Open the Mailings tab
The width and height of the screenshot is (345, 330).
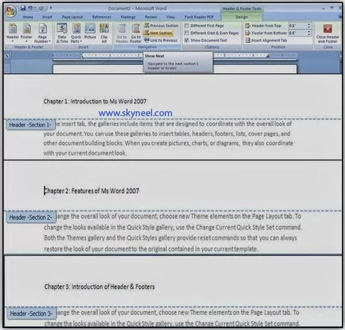tap(128, 17)
